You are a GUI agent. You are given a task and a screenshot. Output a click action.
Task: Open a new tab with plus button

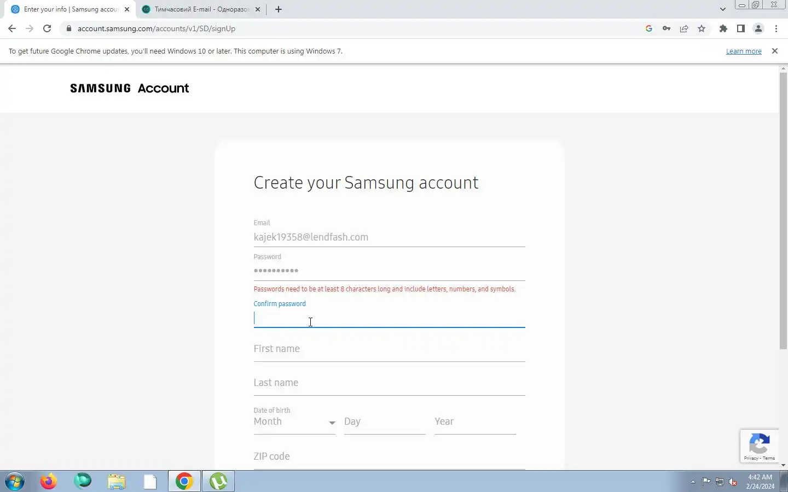[x=279, y=9]
